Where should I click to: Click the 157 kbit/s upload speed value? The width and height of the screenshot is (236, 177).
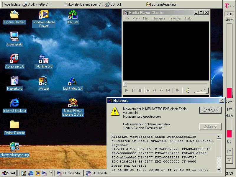point(229,109)
